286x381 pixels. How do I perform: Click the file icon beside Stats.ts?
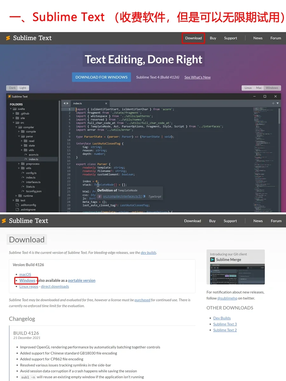[23, 187]
